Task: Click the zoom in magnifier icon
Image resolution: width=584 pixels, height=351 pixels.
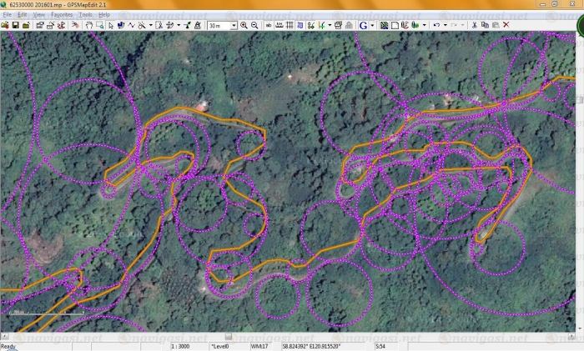Action: click(x=244, y=26)
